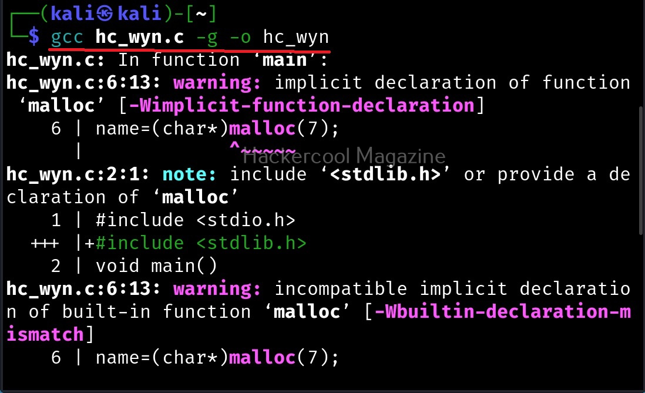
Task: Click the green gcc command text
Action: 66,37
